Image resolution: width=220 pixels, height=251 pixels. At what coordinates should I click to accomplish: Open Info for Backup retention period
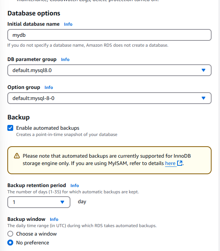point(74,186)
